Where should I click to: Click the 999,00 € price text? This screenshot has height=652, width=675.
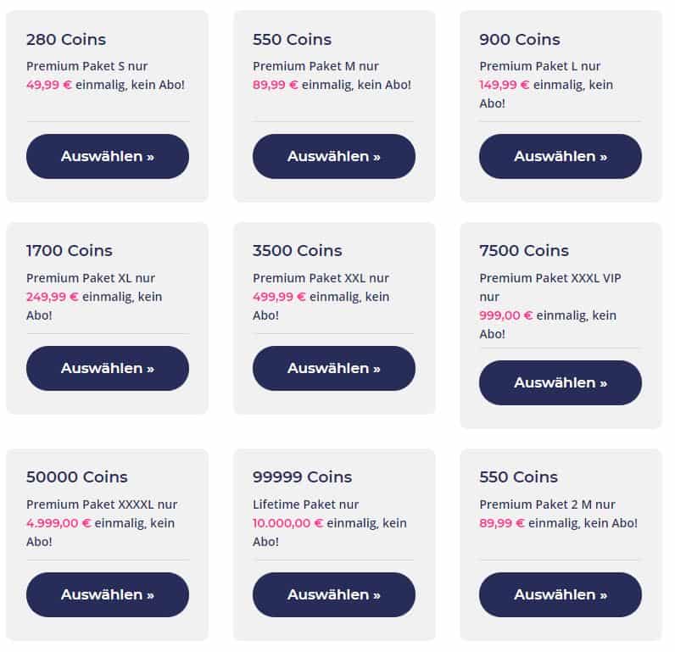[505, 315]
